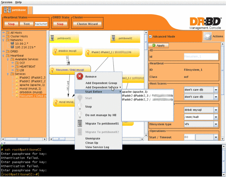Viewport: 226px width, 177px height.
Task: Click the green check icon on Apply
Action: [x=154, y=45]
